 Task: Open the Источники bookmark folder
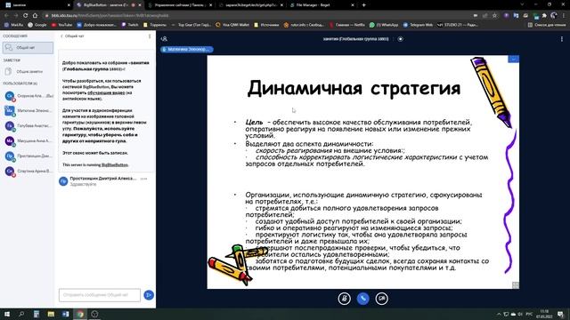tap(266, 25)
